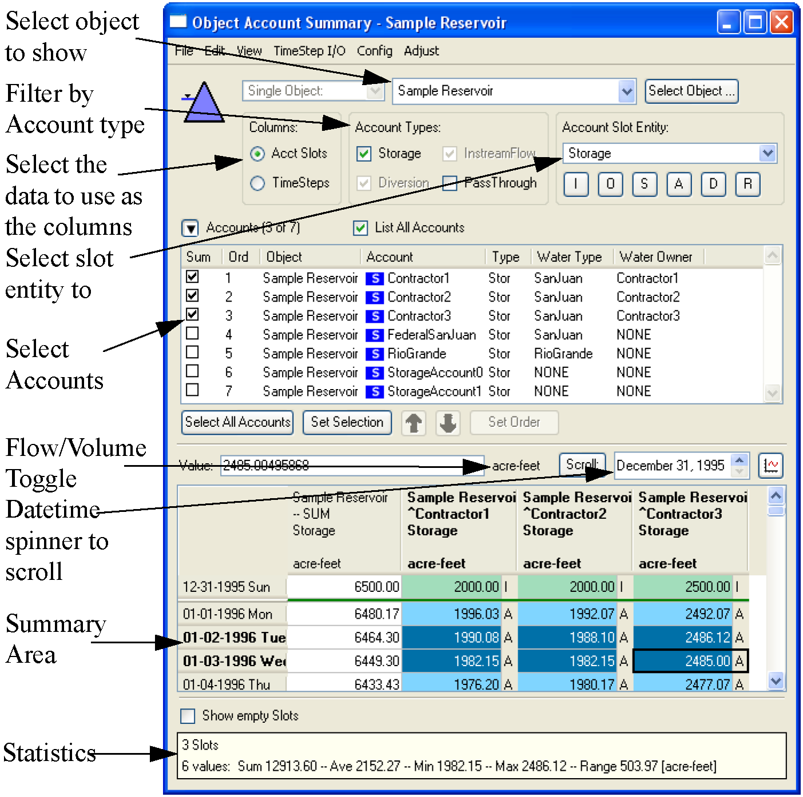Check the Sum box for RioGrande account
Screen dimensions: 803x797
tap(193, 352)
